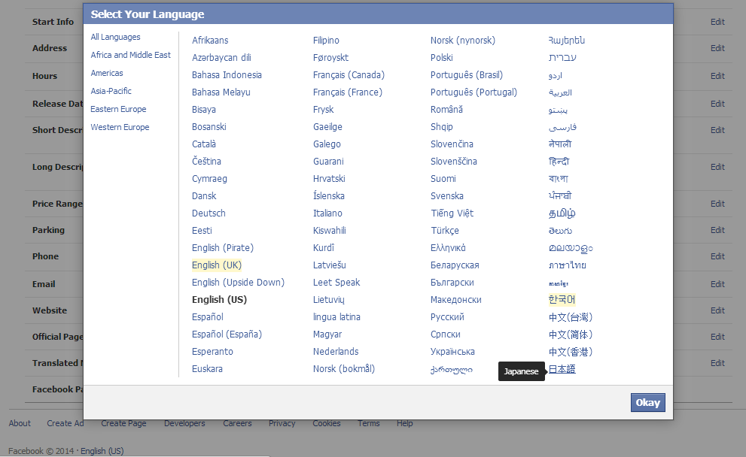746x457 pixels.
Task: Select Polski language
Action: click(x=442, y=57)
